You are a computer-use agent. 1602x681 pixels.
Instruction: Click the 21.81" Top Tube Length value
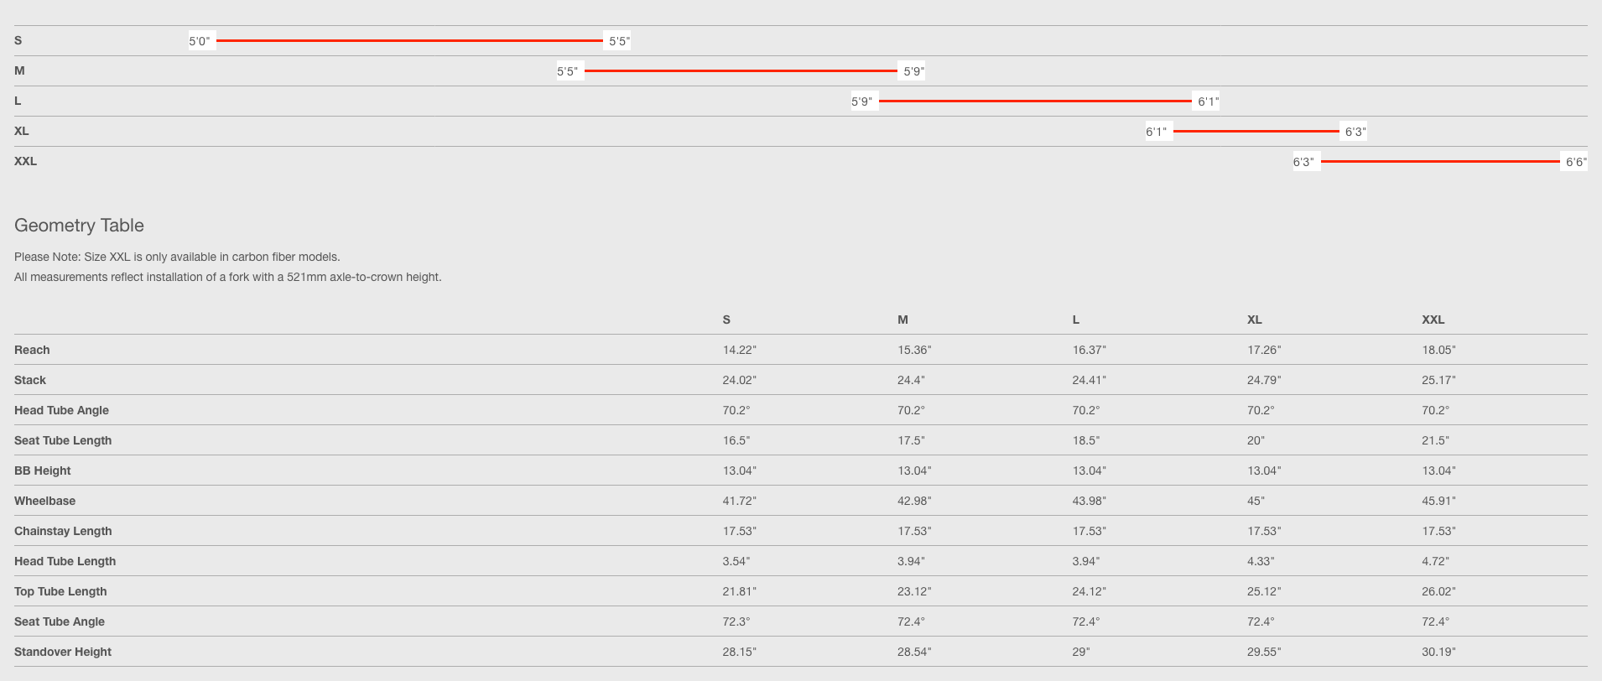pos(739,591)
